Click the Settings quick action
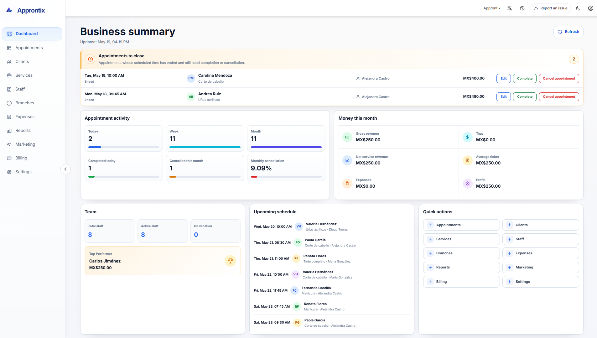Viewport: 597px width, 338px height. pos(541,282)
